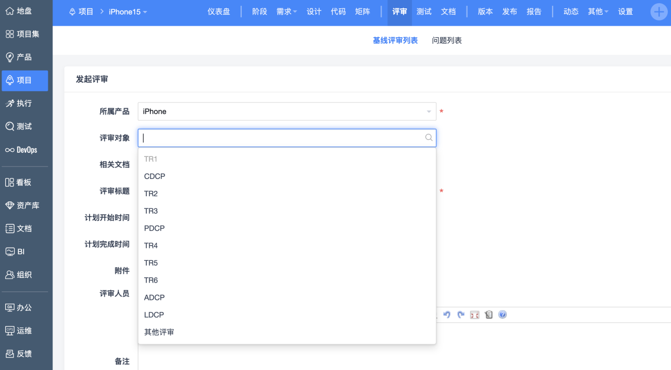Open the 仪表盘 navigation link
Screen dimensions: 671x370
point(219,12)
